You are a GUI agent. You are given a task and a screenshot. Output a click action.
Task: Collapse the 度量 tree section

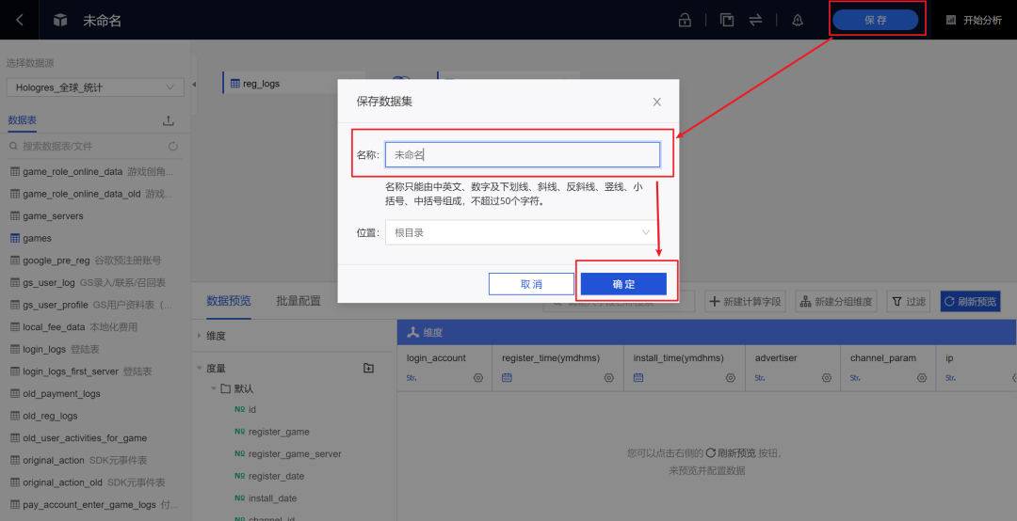(x=199, y=368)
